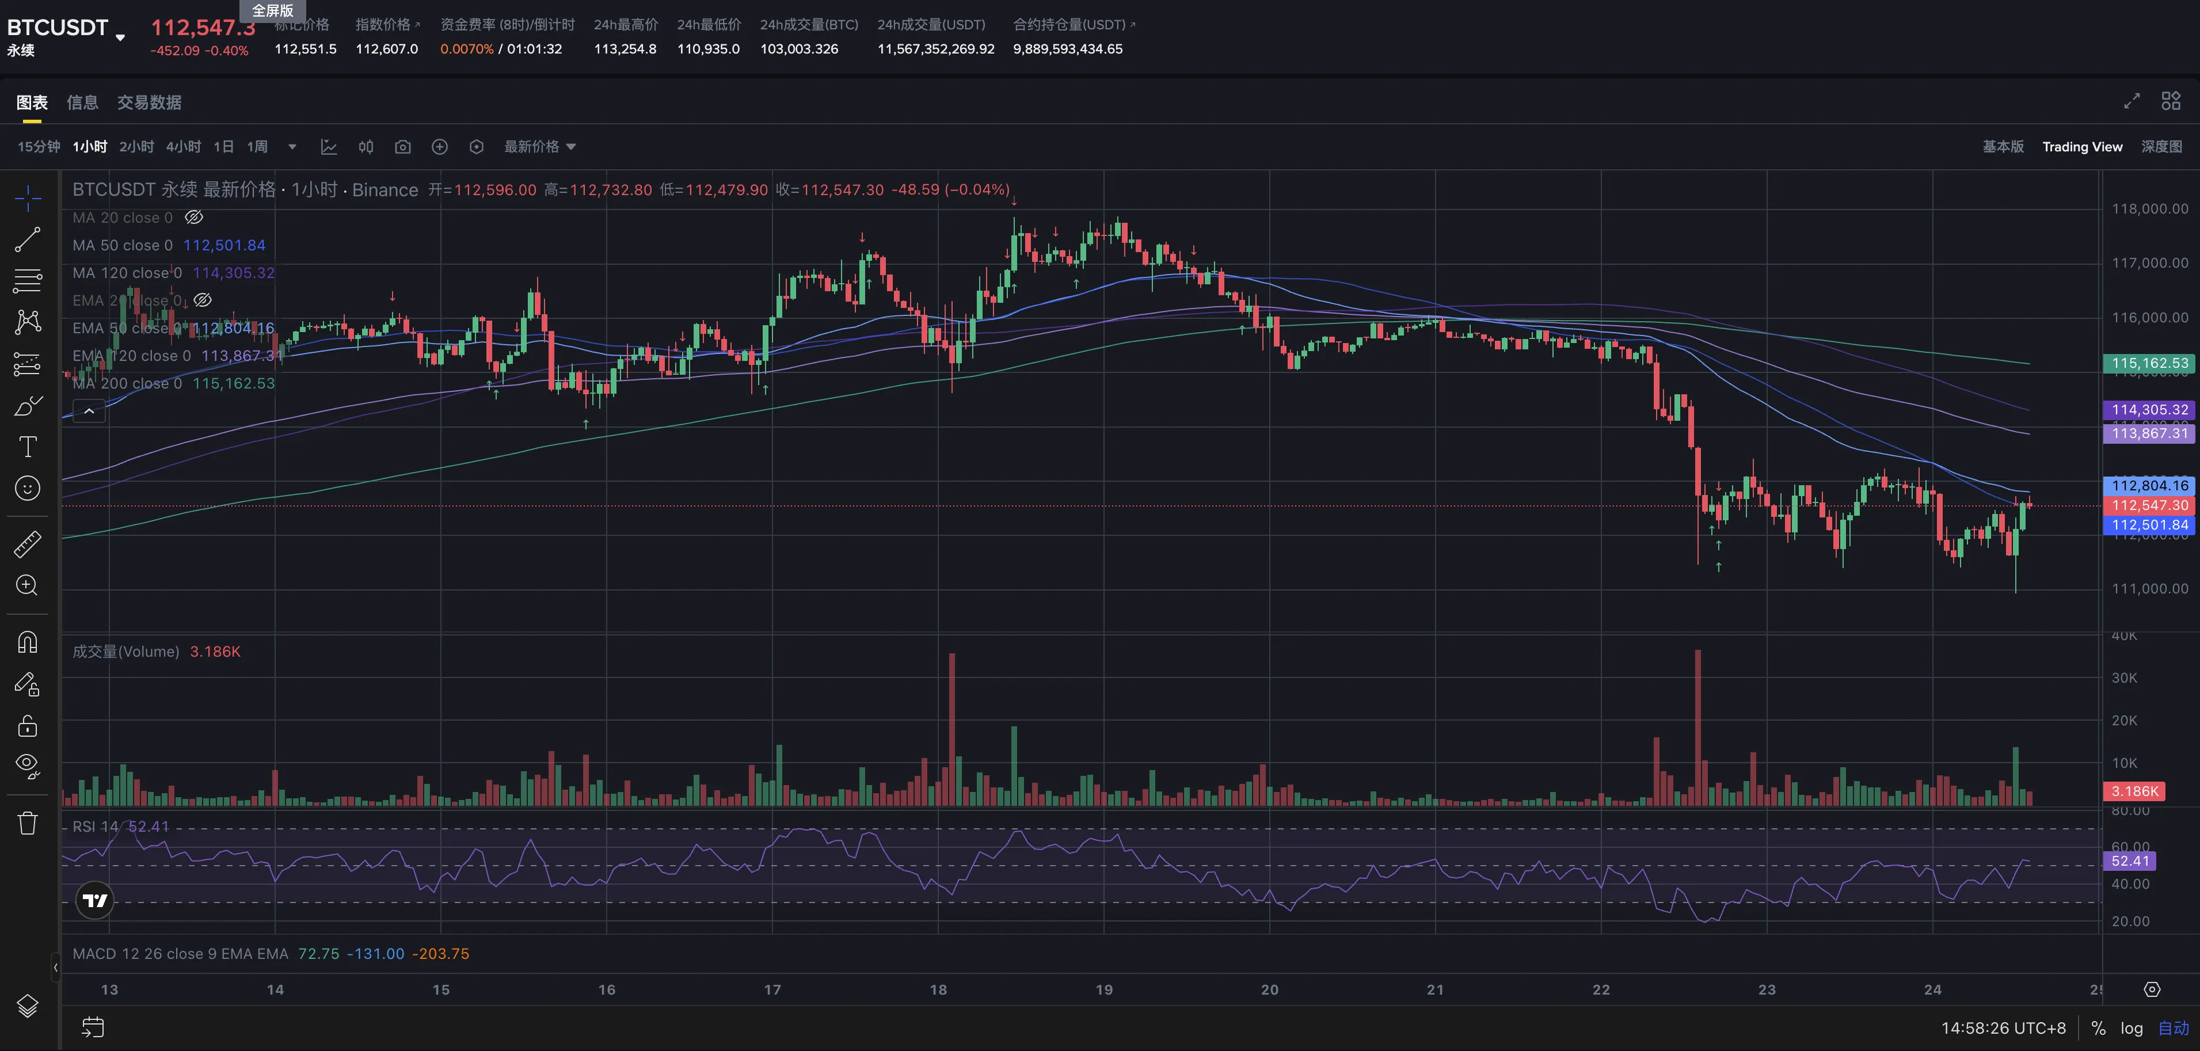2200x1051 pixels.
Task: Select the ruler measure tool
Action: coord(27,544)
